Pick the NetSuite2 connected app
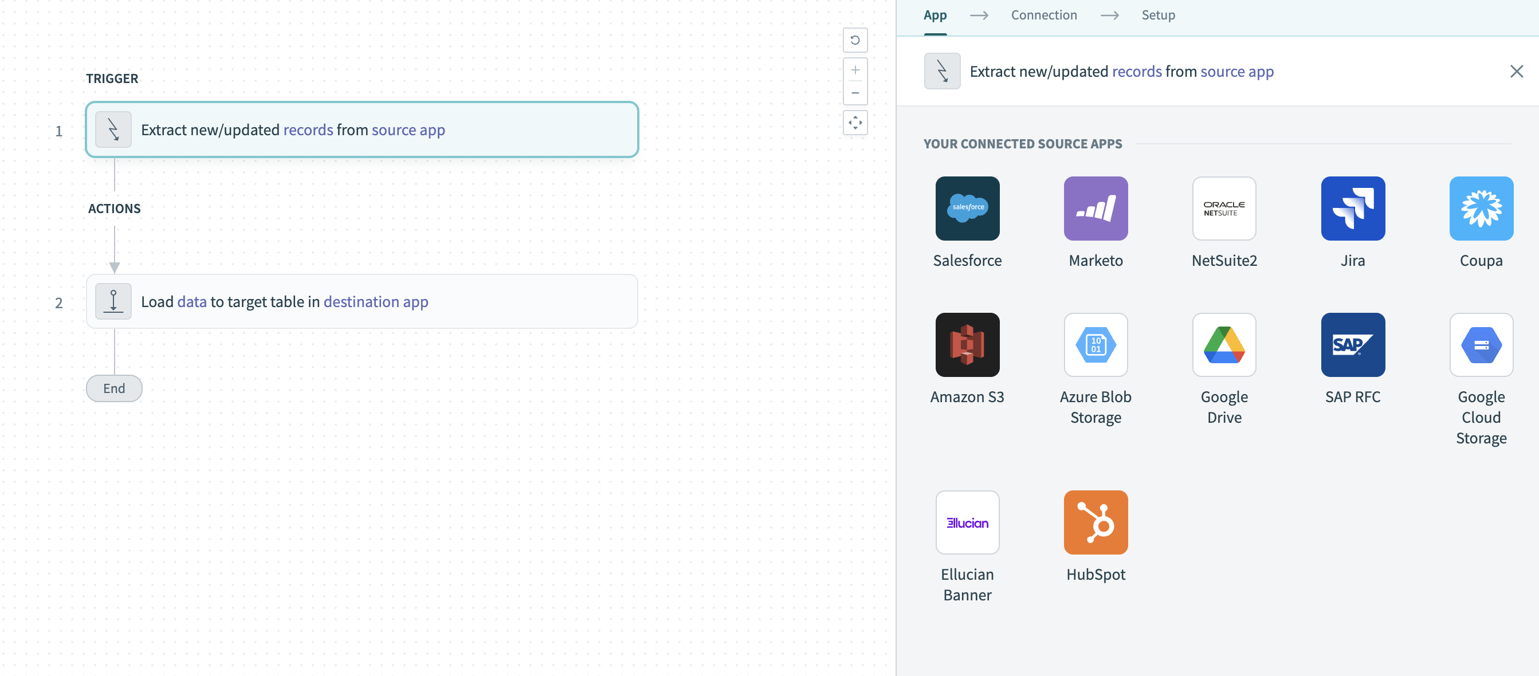The height and width of the screenshot is (676, 1539). tap(1223, 221)
